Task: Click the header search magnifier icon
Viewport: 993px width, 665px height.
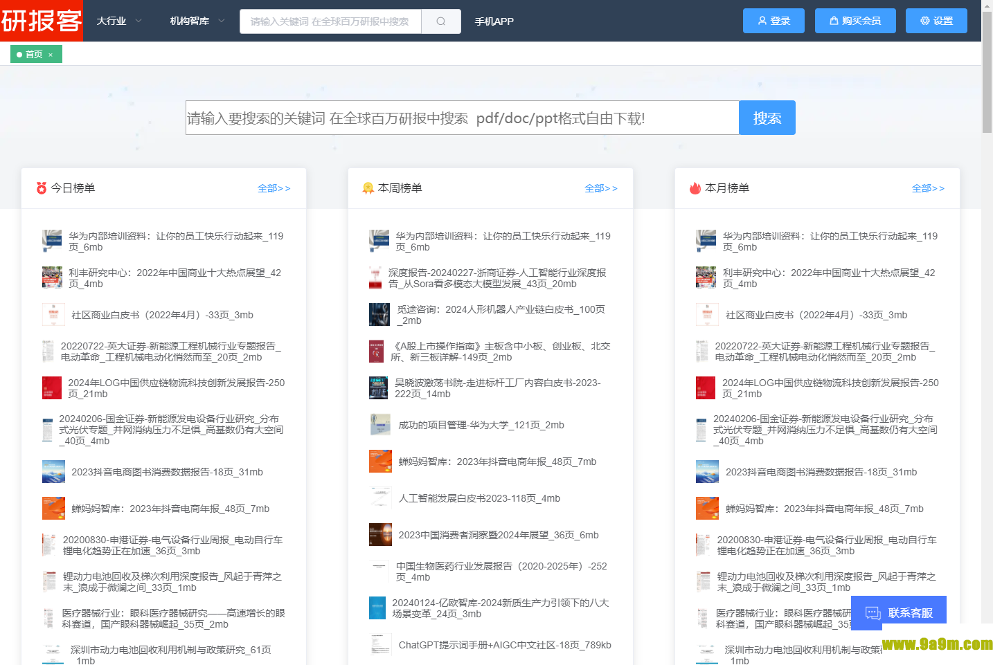Action: (x=441, y=21)
